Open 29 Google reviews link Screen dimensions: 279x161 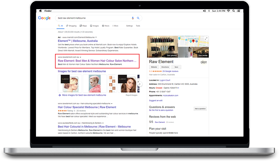pyautogui.click(x=170, y=71)
